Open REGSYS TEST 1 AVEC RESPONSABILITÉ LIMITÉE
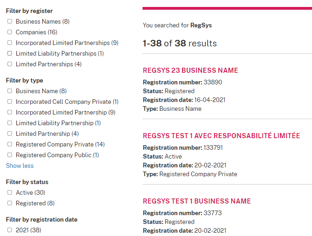 tap(221, 136)
